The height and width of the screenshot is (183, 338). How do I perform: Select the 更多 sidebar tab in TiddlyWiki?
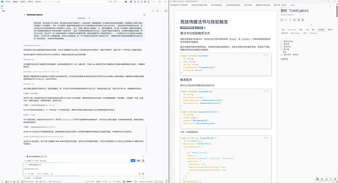click(313, 30)
